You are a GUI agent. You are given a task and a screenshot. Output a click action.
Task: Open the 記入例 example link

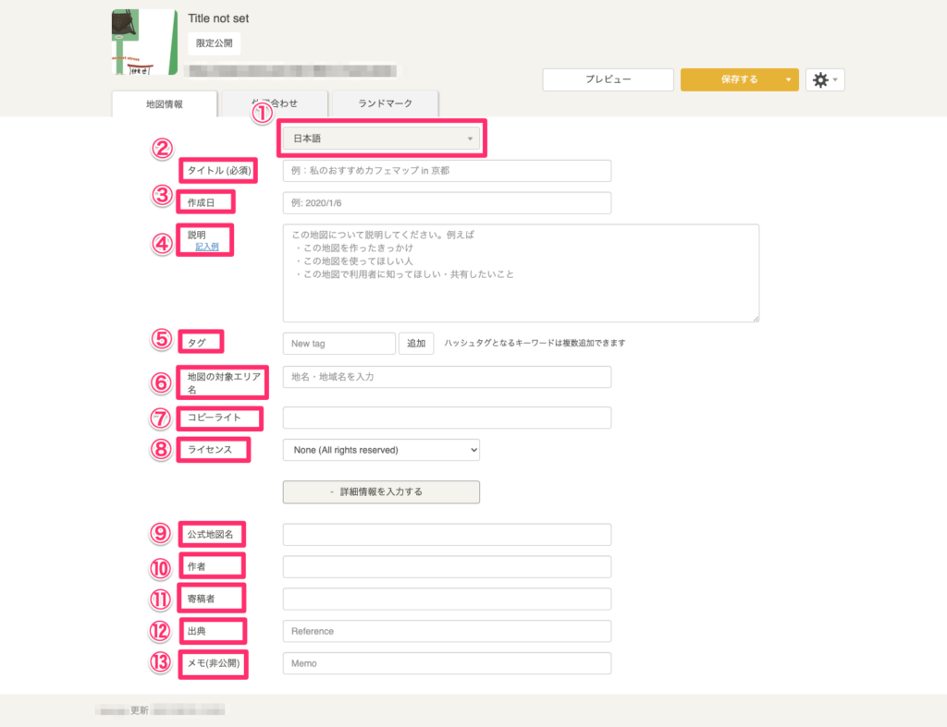click(206, 247)
